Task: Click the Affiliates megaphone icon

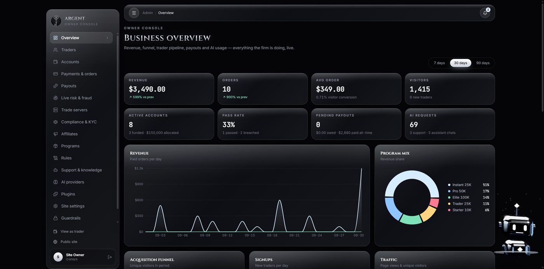Action: pyautogui.click(x=56, y=134)
